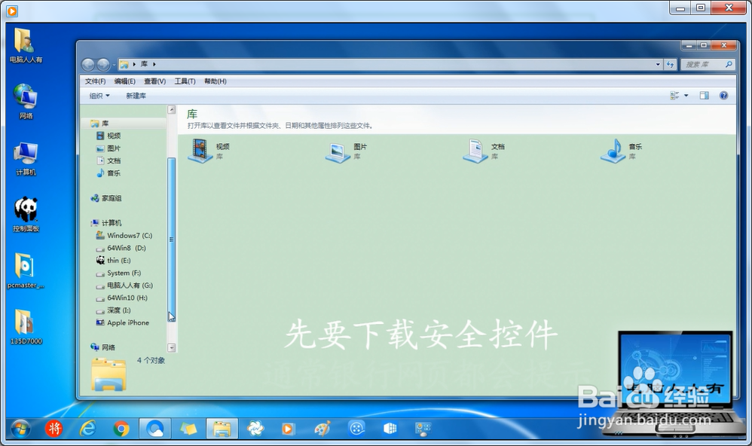Open the 文件(F) menu
752x446 pixels.
(x=95, y=81)
